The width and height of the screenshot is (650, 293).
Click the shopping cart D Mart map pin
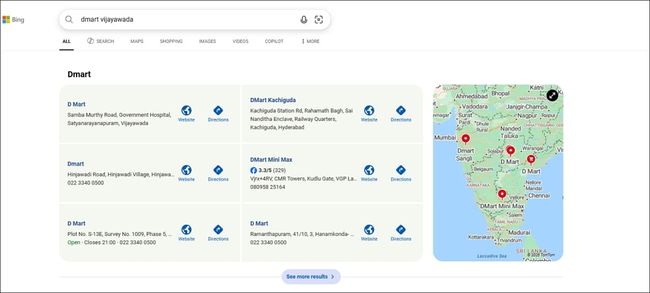tap(530, 159)
